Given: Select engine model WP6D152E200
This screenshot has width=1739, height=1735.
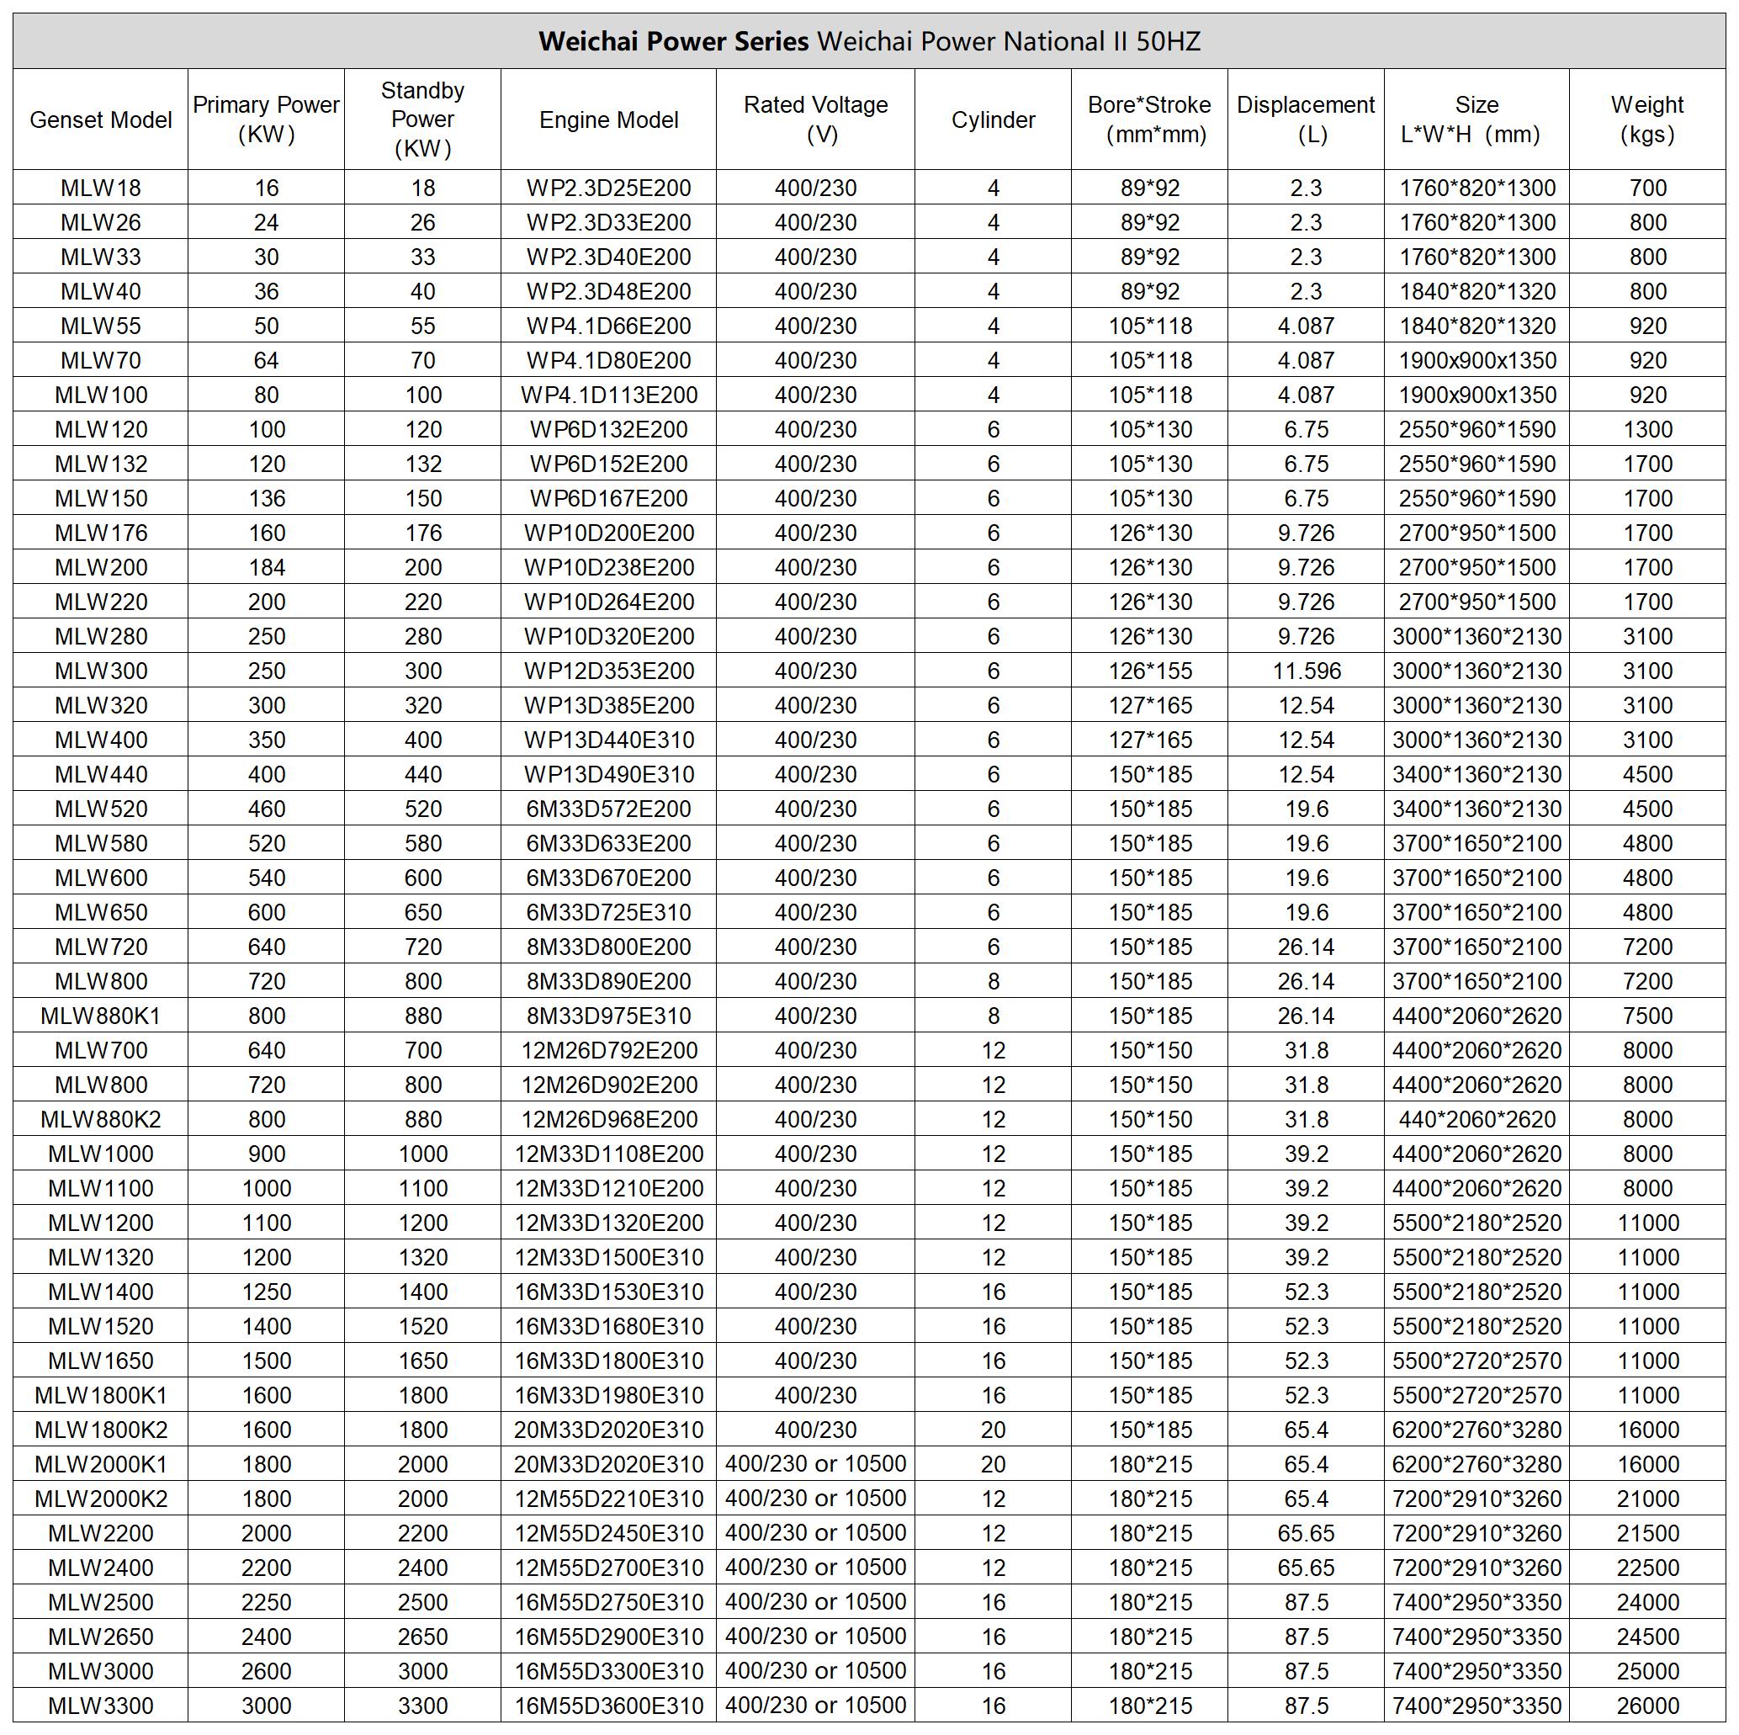Looking at the screenshot, I should tap(609, 464).
